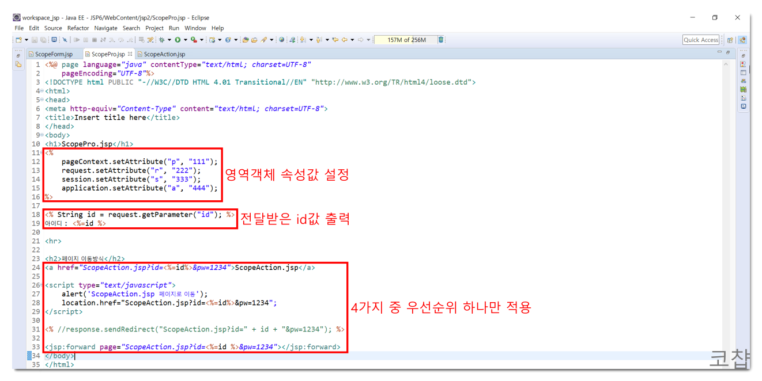Open the External Tools dropdown arrow
762x381 pixels.
pyautogui.click(x=202, y=40)
